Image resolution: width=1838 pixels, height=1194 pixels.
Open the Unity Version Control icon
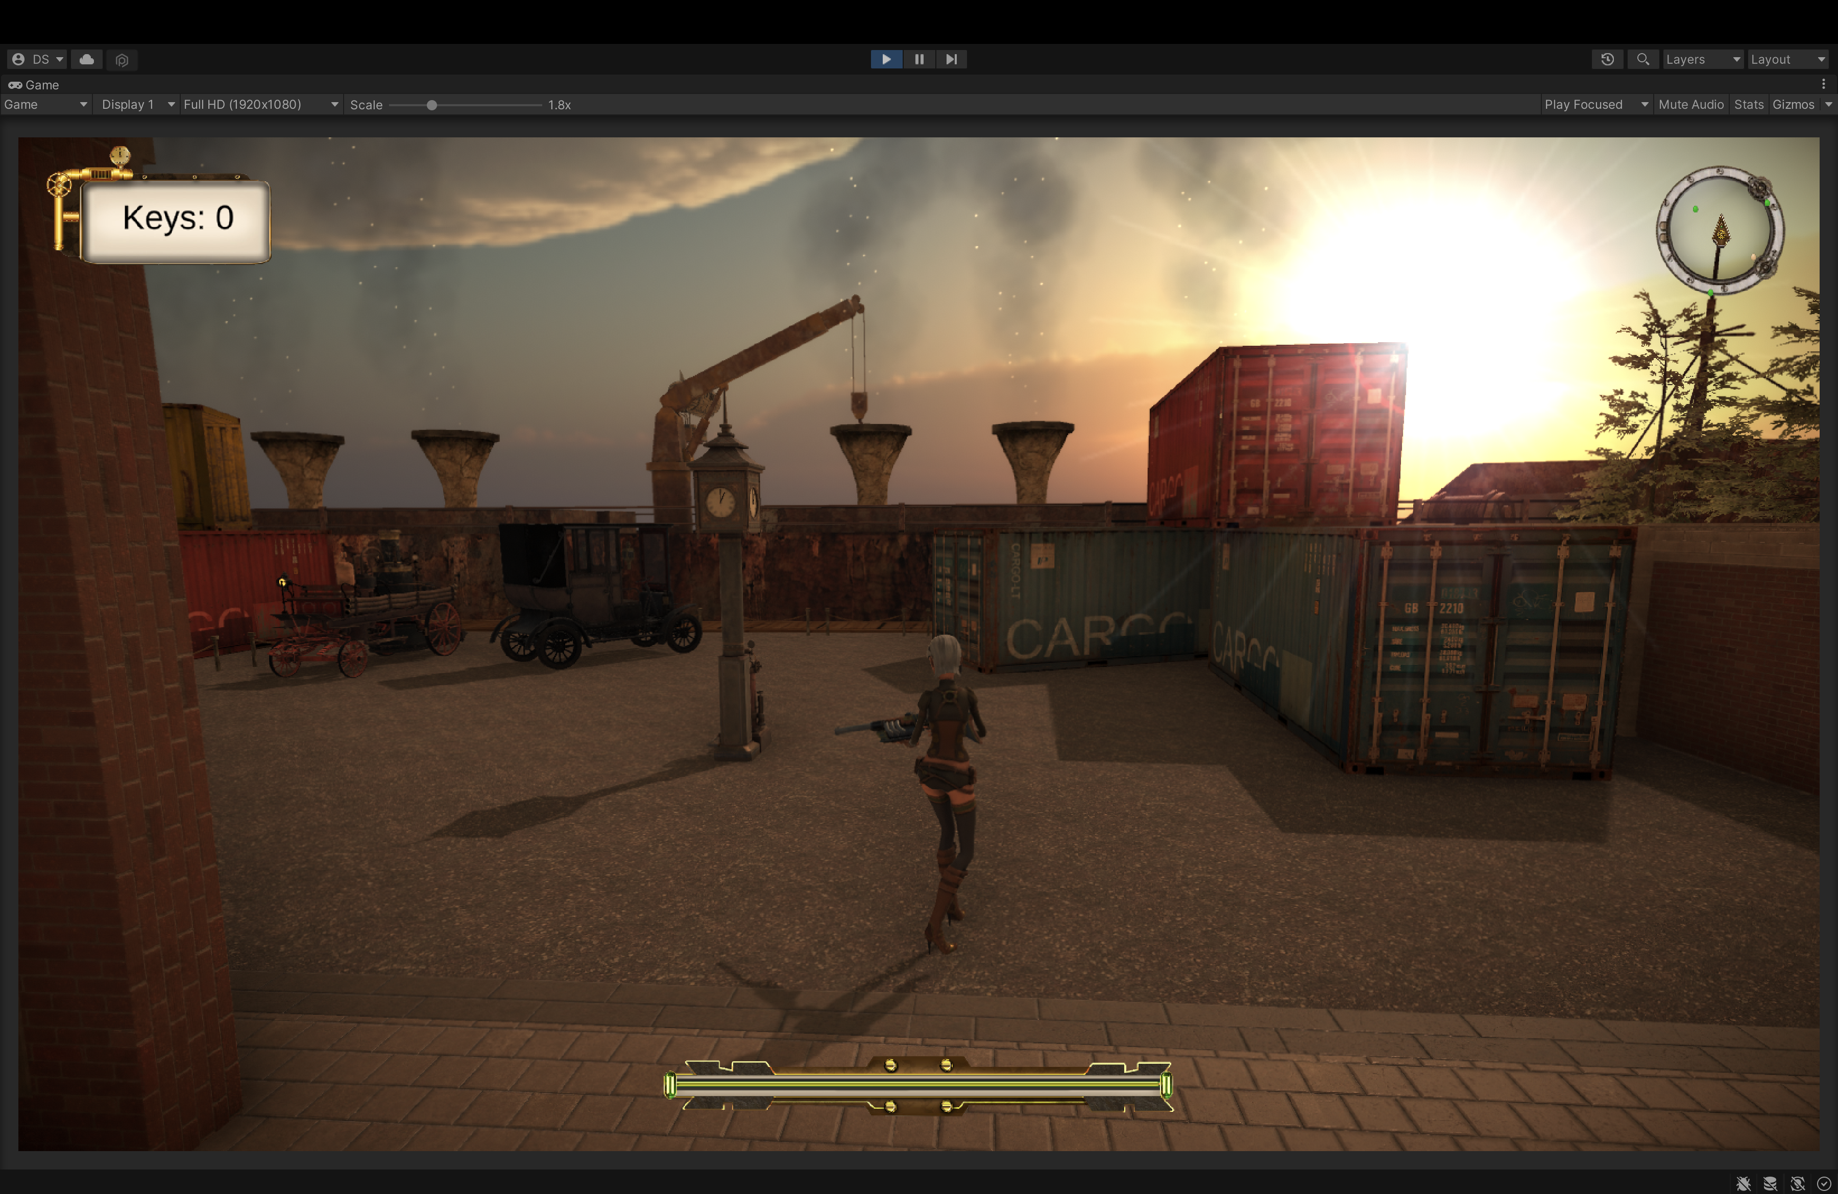point(121,59)
